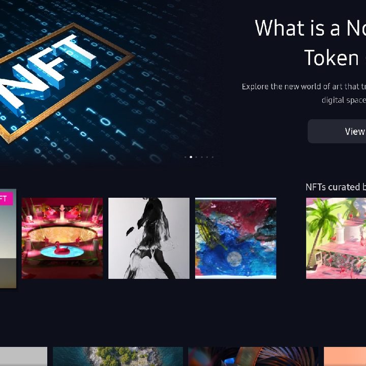366x366 pixels.
Task: Select the last carousel indicator dot
Action: coord(212,157)
